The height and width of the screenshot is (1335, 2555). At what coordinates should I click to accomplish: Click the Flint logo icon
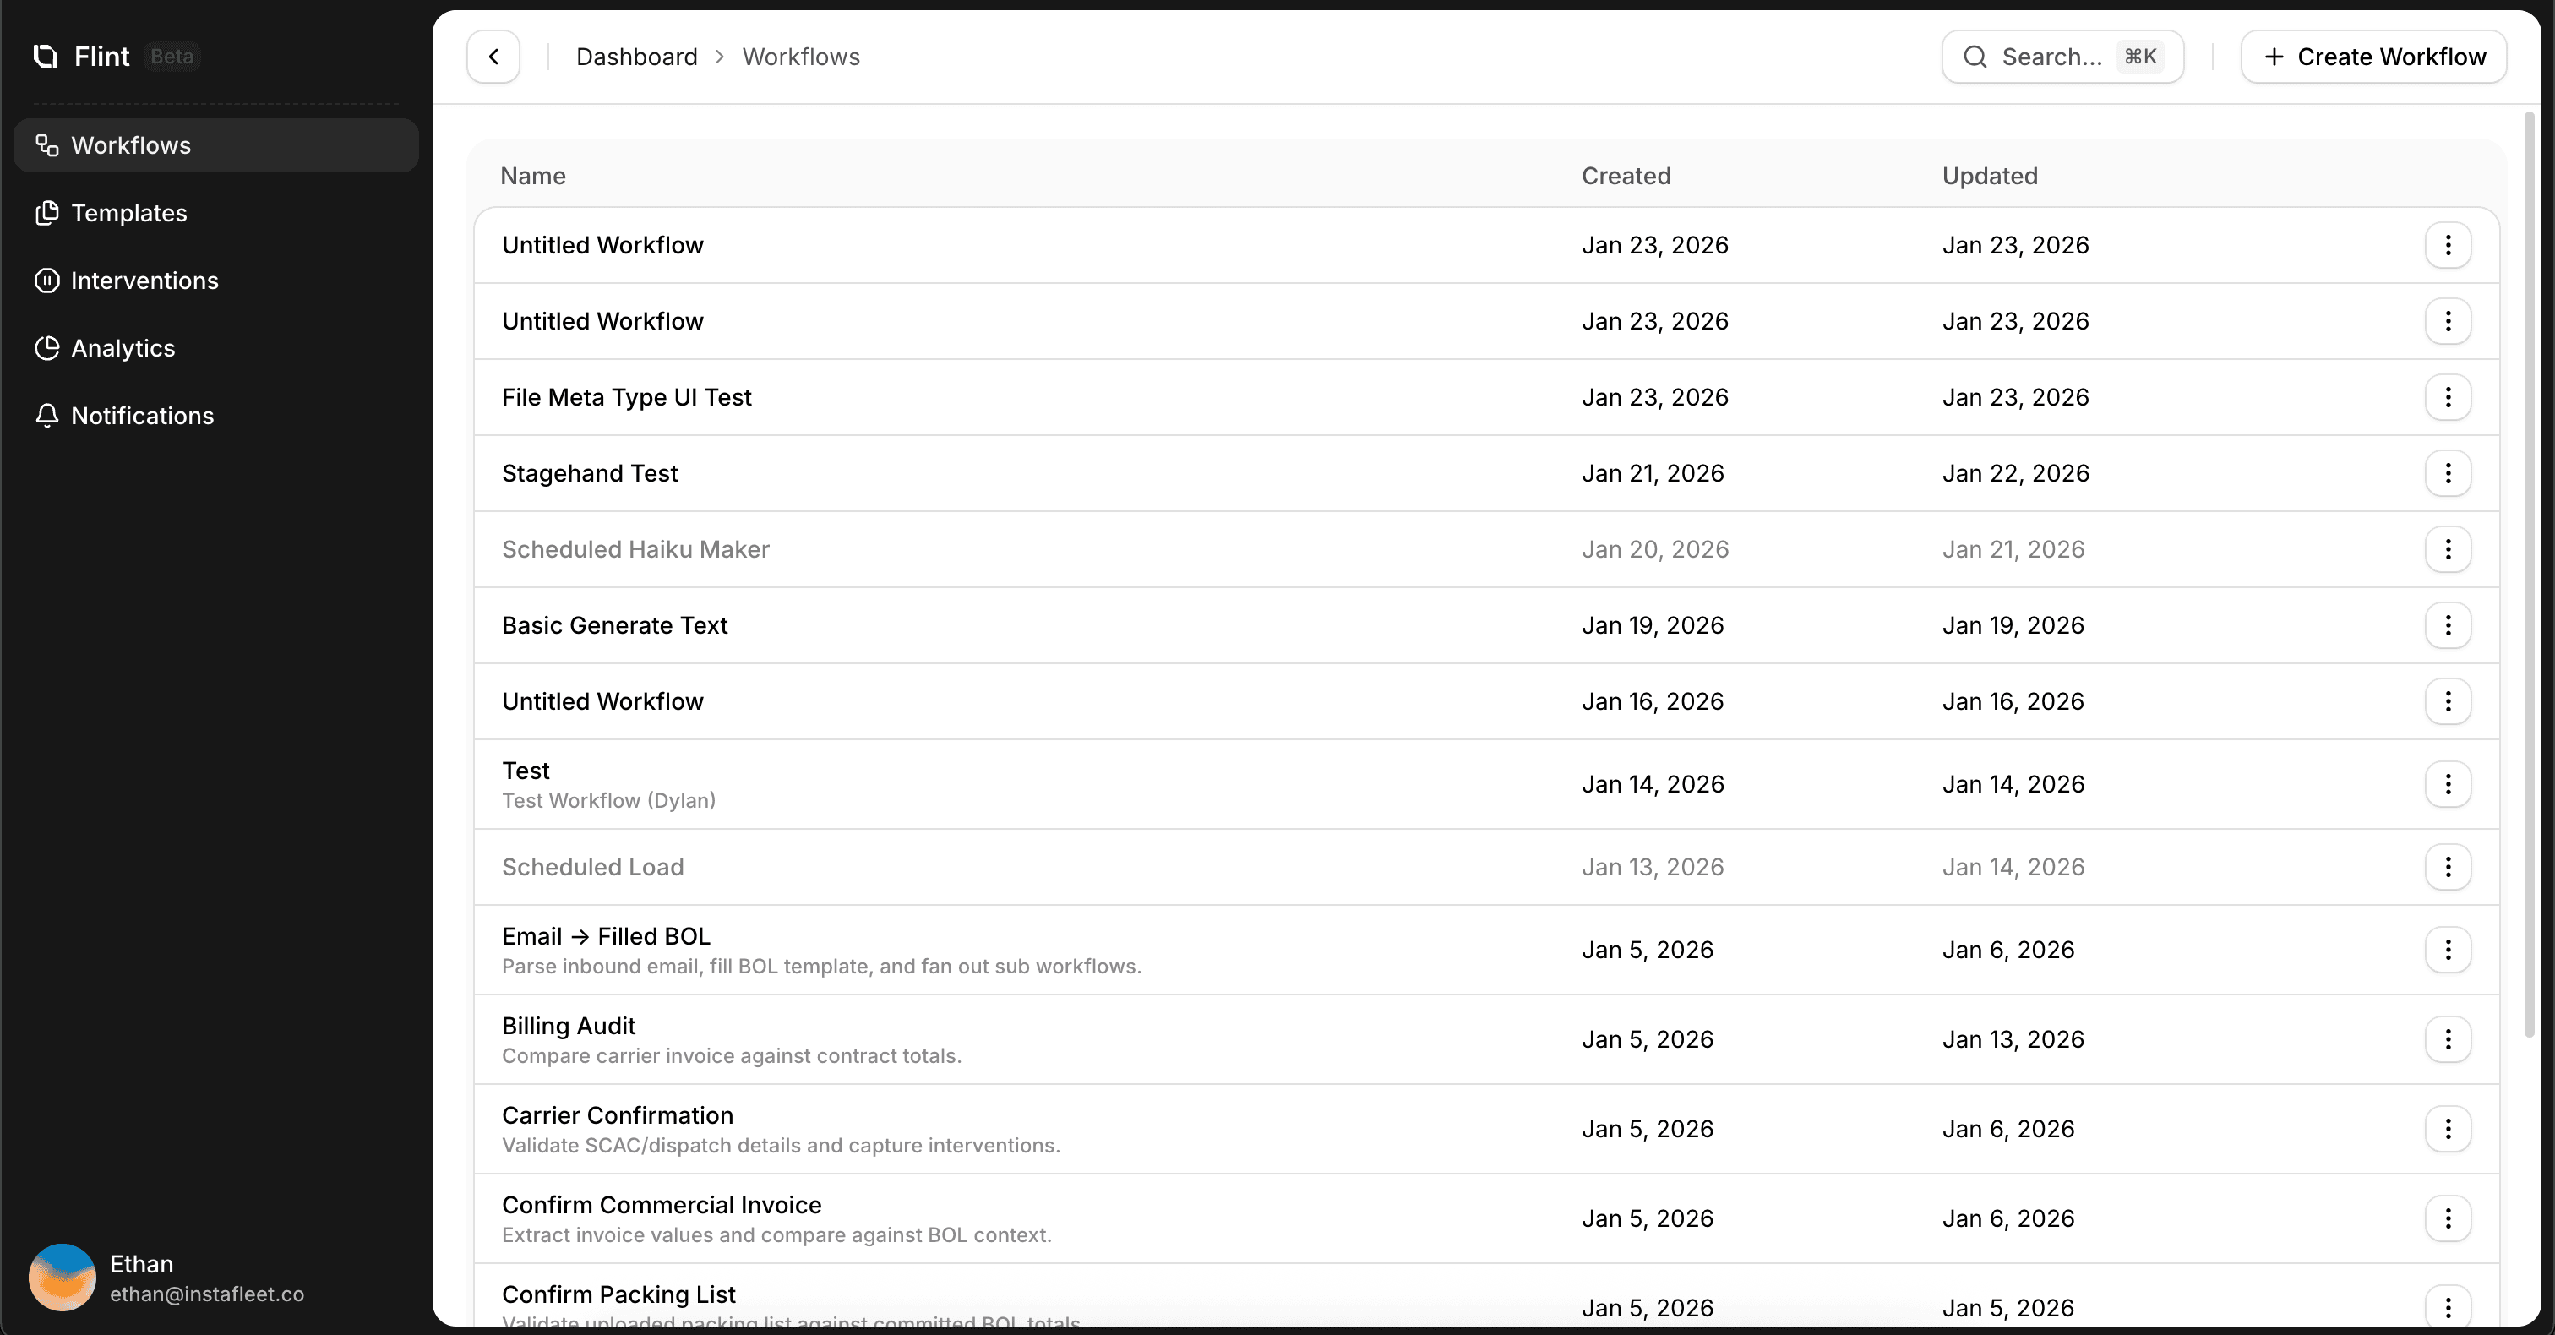tap(44, 57)
